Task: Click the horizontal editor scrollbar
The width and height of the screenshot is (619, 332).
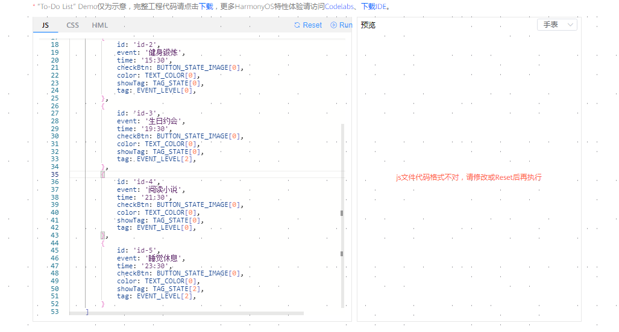Action: coord(186,313)
